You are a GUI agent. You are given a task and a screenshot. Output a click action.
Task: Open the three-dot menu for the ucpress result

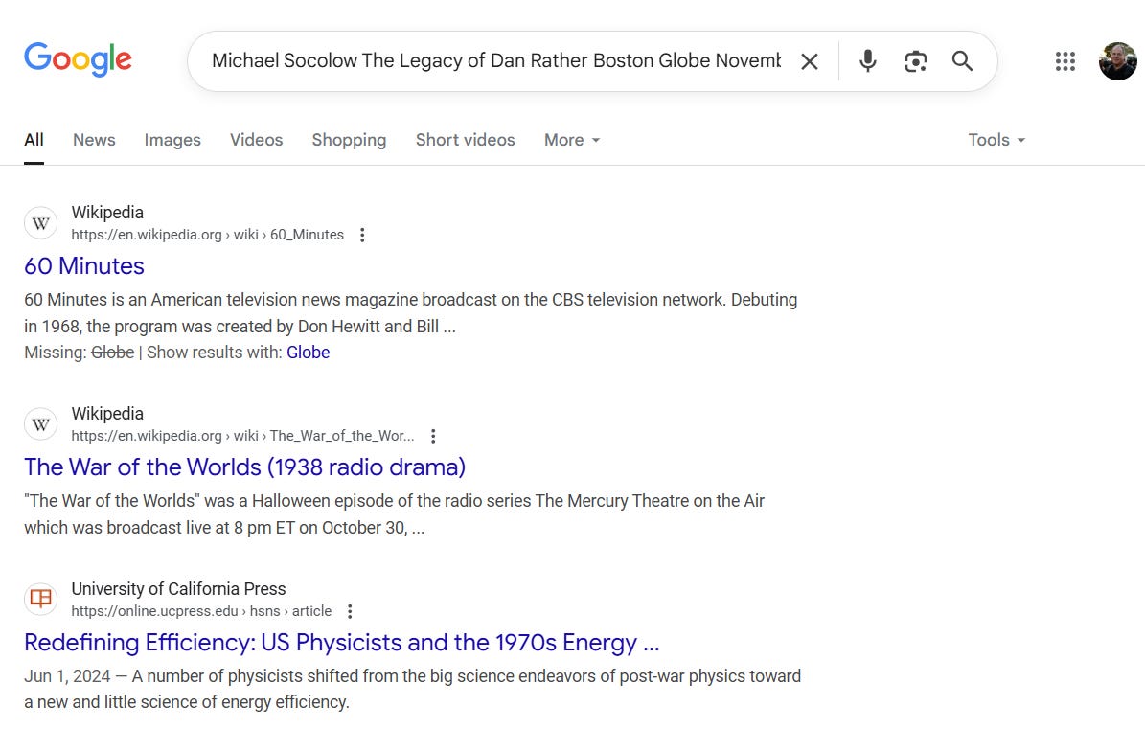point(350,611)
